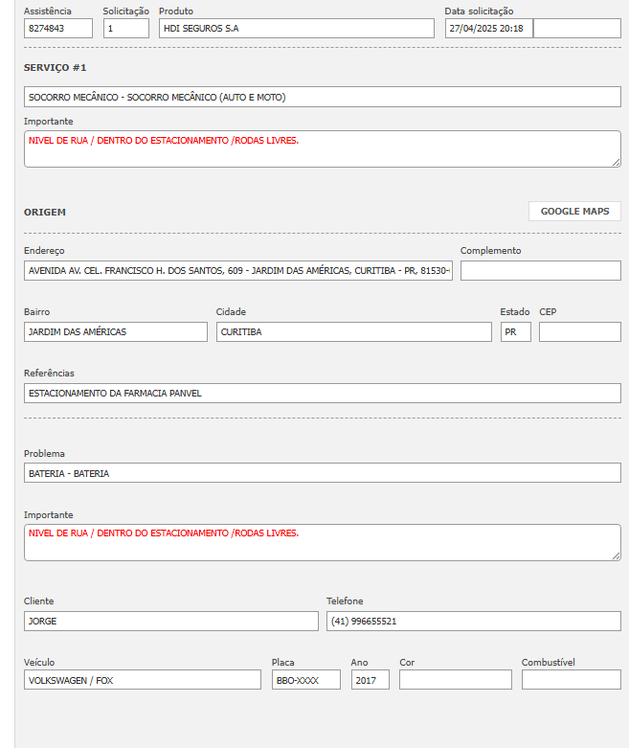The width and height of the screenshot is (629, 748).
Task: Click the Cliente name field
Action: (x=170, y=621)
